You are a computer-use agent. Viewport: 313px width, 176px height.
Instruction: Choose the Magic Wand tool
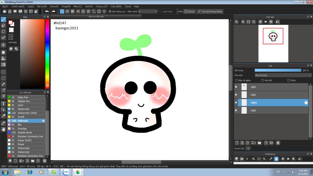[x=3, y=84]
